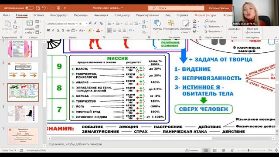This screenshot has width=279, height=157.
Task: Open the Переходы tab
Action: pos(81,15)
